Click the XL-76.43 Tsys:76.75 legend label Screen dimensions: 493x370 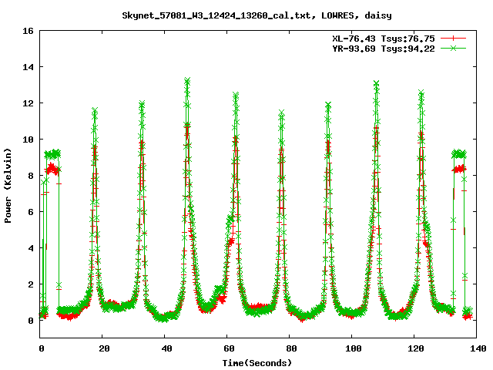coord(384,39)
